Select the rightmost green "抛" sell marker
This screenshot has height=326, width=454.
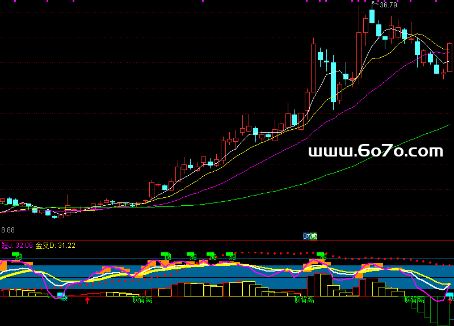[323, 256]
